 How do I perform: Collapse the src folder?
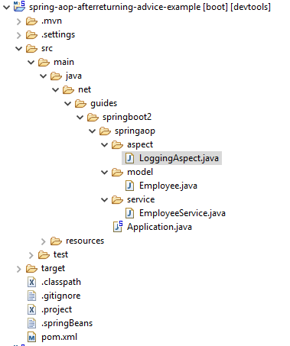[x=18, y=48]
